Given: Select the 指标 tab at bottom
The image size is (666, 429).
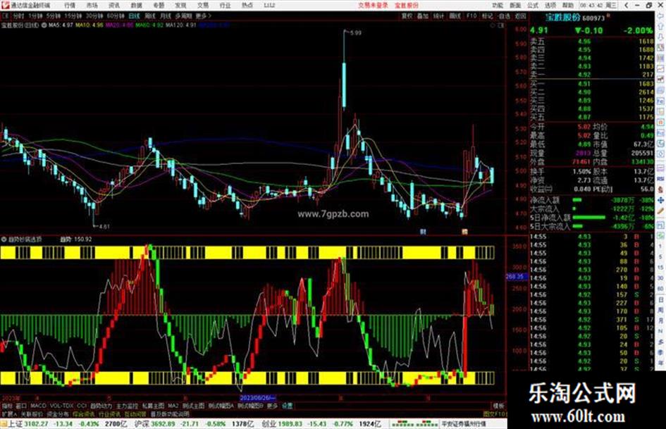Looking at the screenshot, I should (7, 406).
